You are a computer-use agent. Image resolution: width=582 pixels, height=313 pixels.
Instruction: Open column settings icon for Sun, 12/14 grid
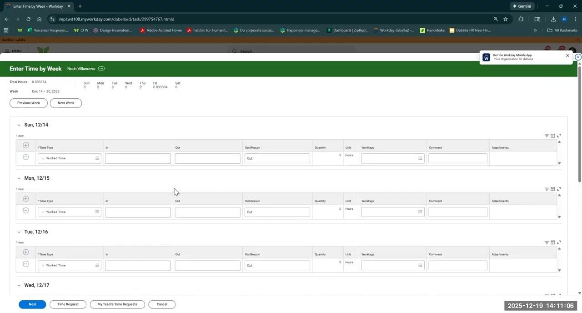click(553, 136)
